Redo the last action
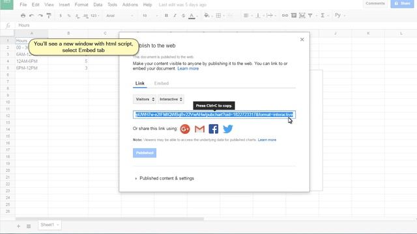The height and width of the screenshot is (234, 417). point(40,16)
